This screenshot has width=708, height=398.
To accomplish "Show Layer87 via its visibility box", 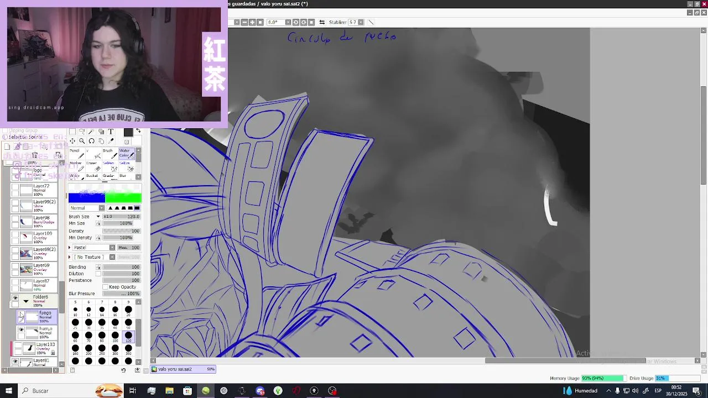I will click(x=15, y=282).
